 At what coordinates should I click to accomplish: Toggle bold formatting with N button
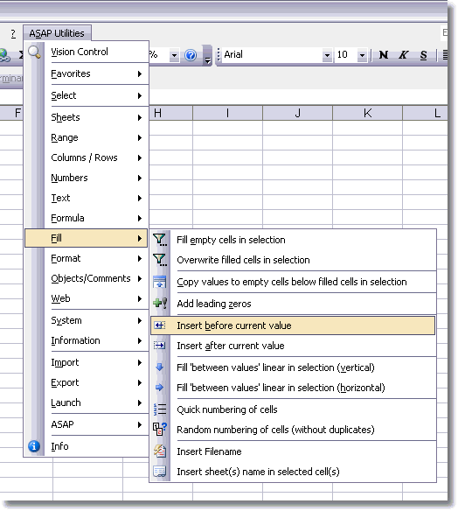click(384, 55)
